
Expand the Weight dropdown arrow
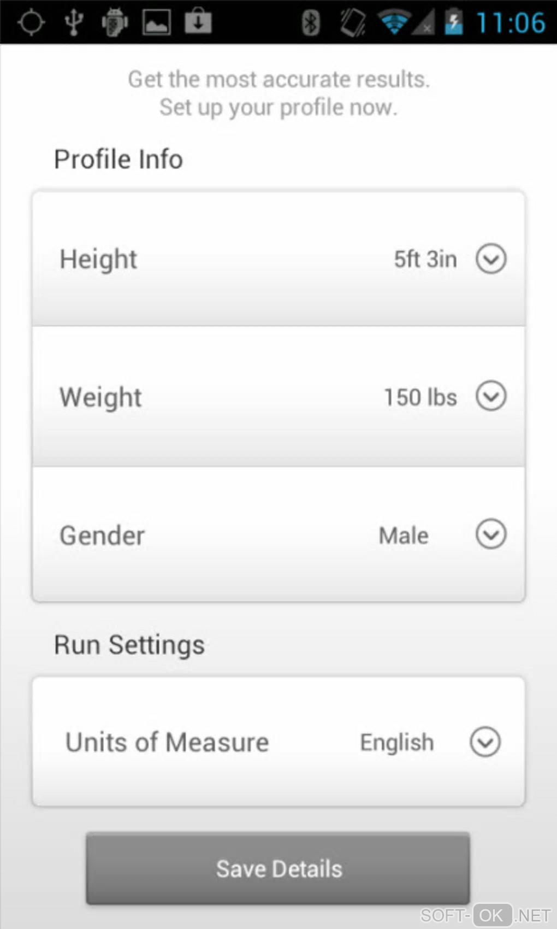pos(491,396)
